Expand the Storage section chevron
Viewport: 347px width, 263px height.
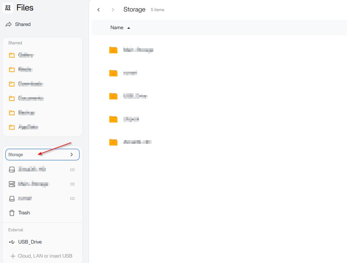pyautogui.click(x=72, y=155)
